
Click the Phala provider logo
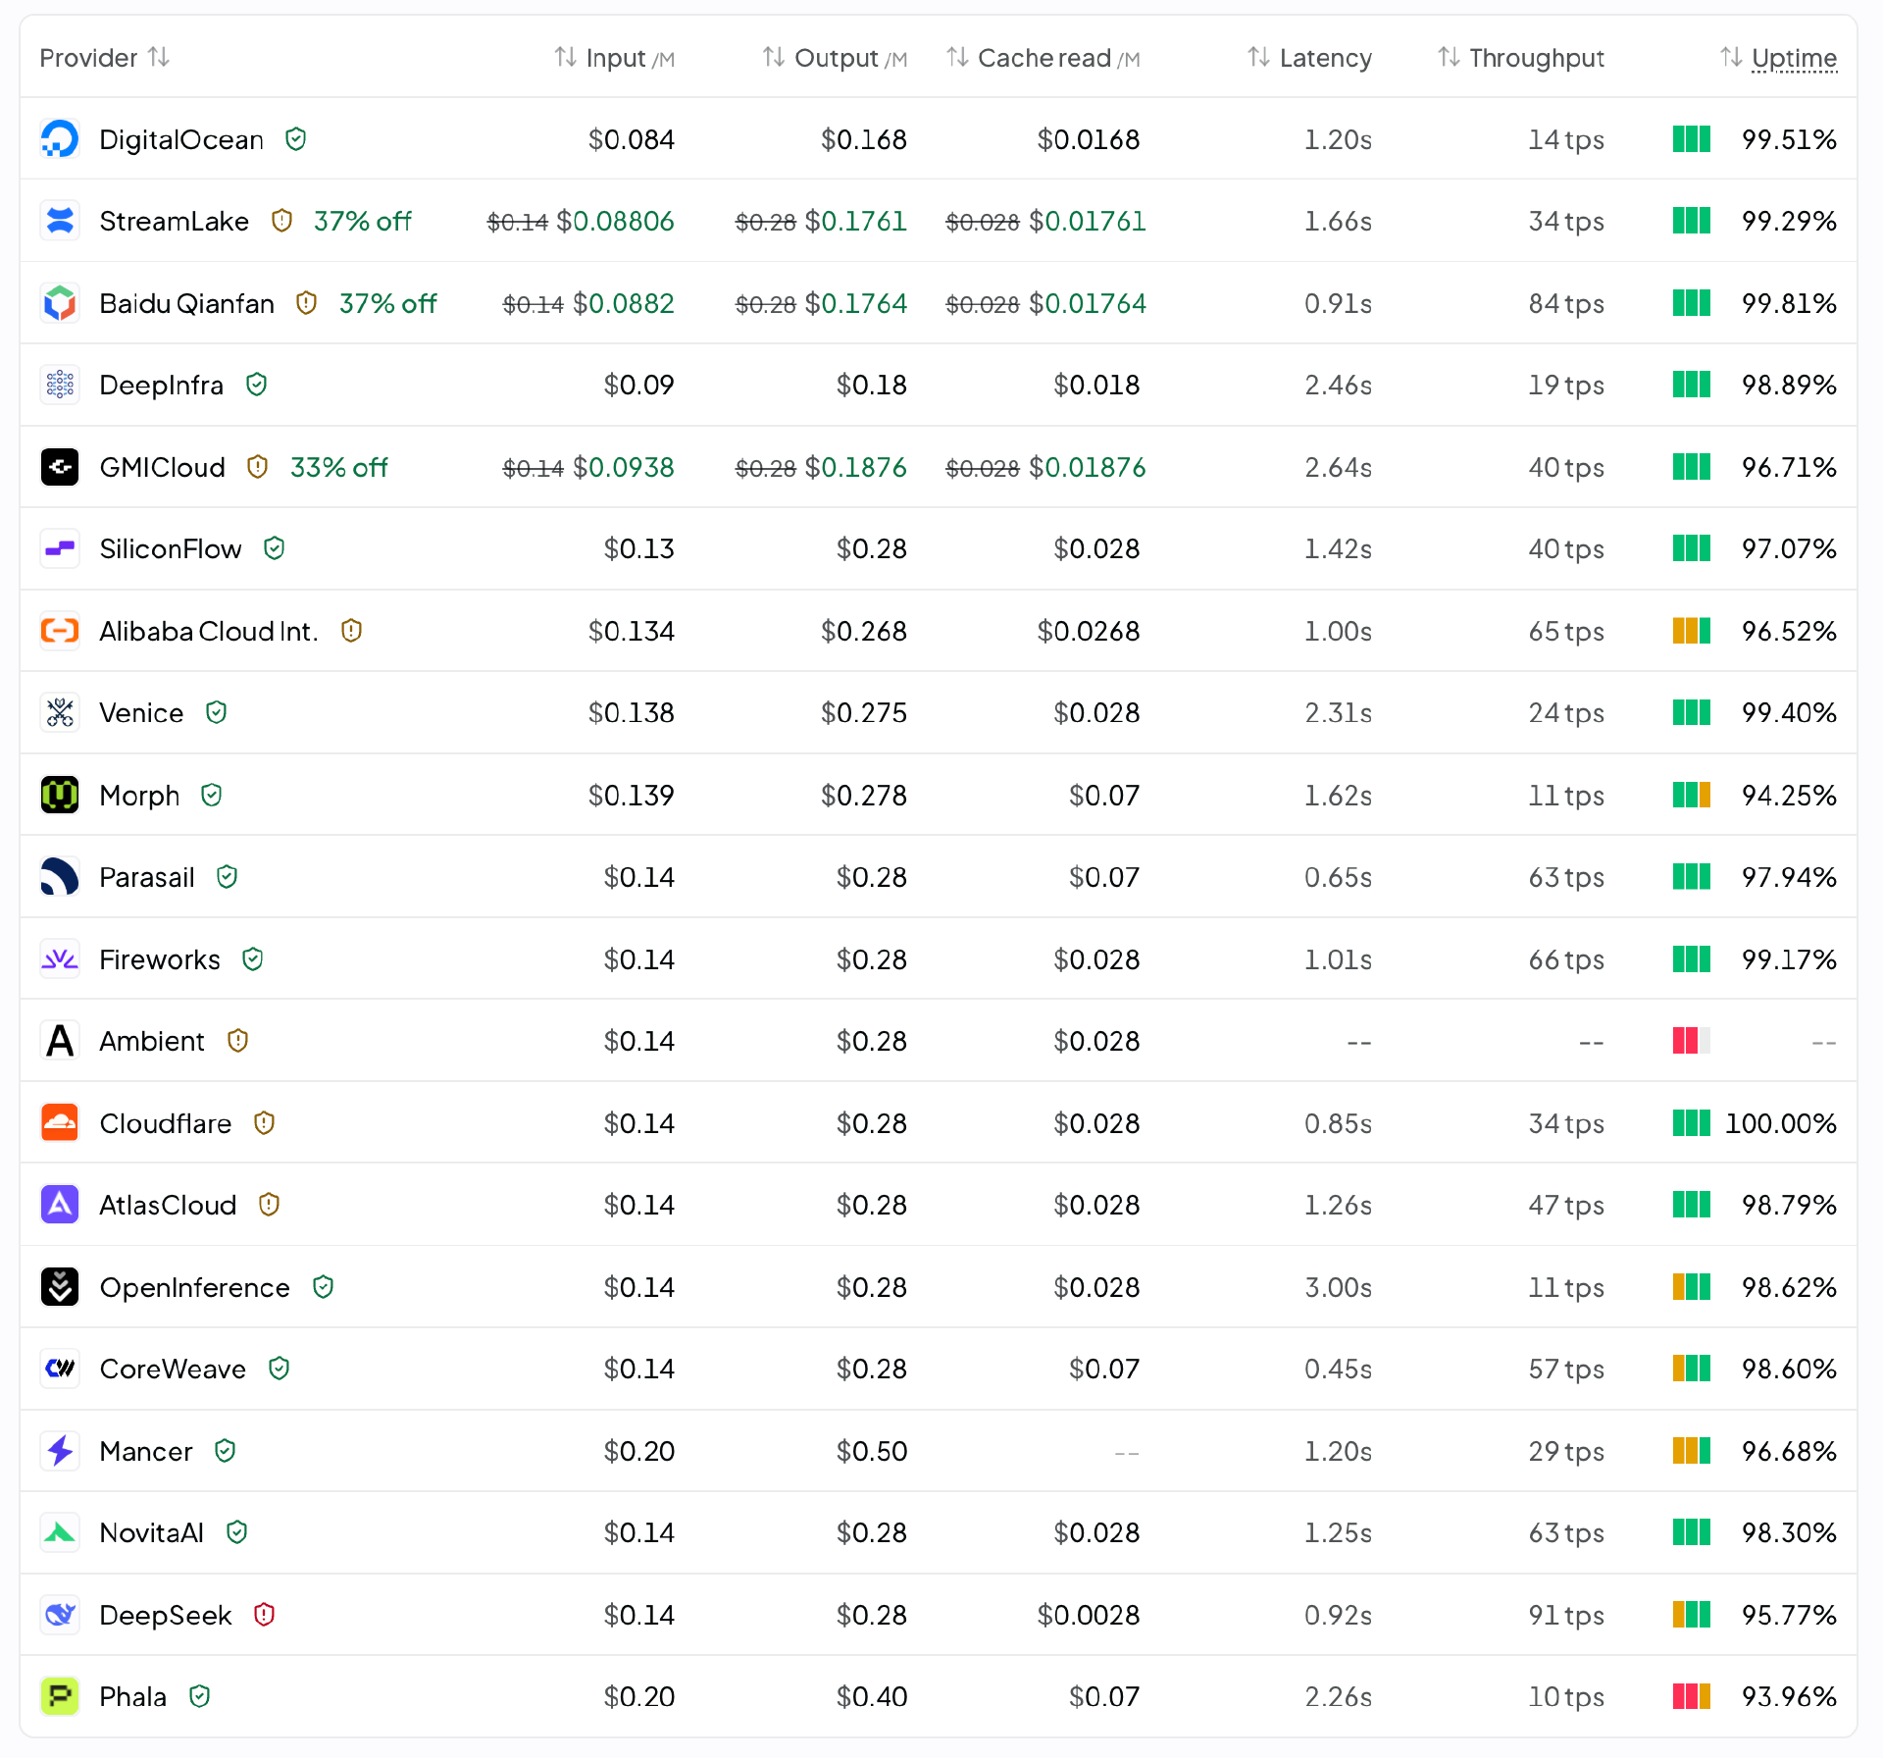[x=60, y=1696]
